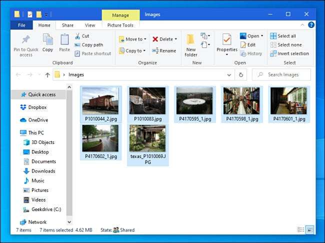This screenshot has width=325, height=243.
Task: Click Invert selection in Select group
Action: pyautogui.click(x=289, y=53)
